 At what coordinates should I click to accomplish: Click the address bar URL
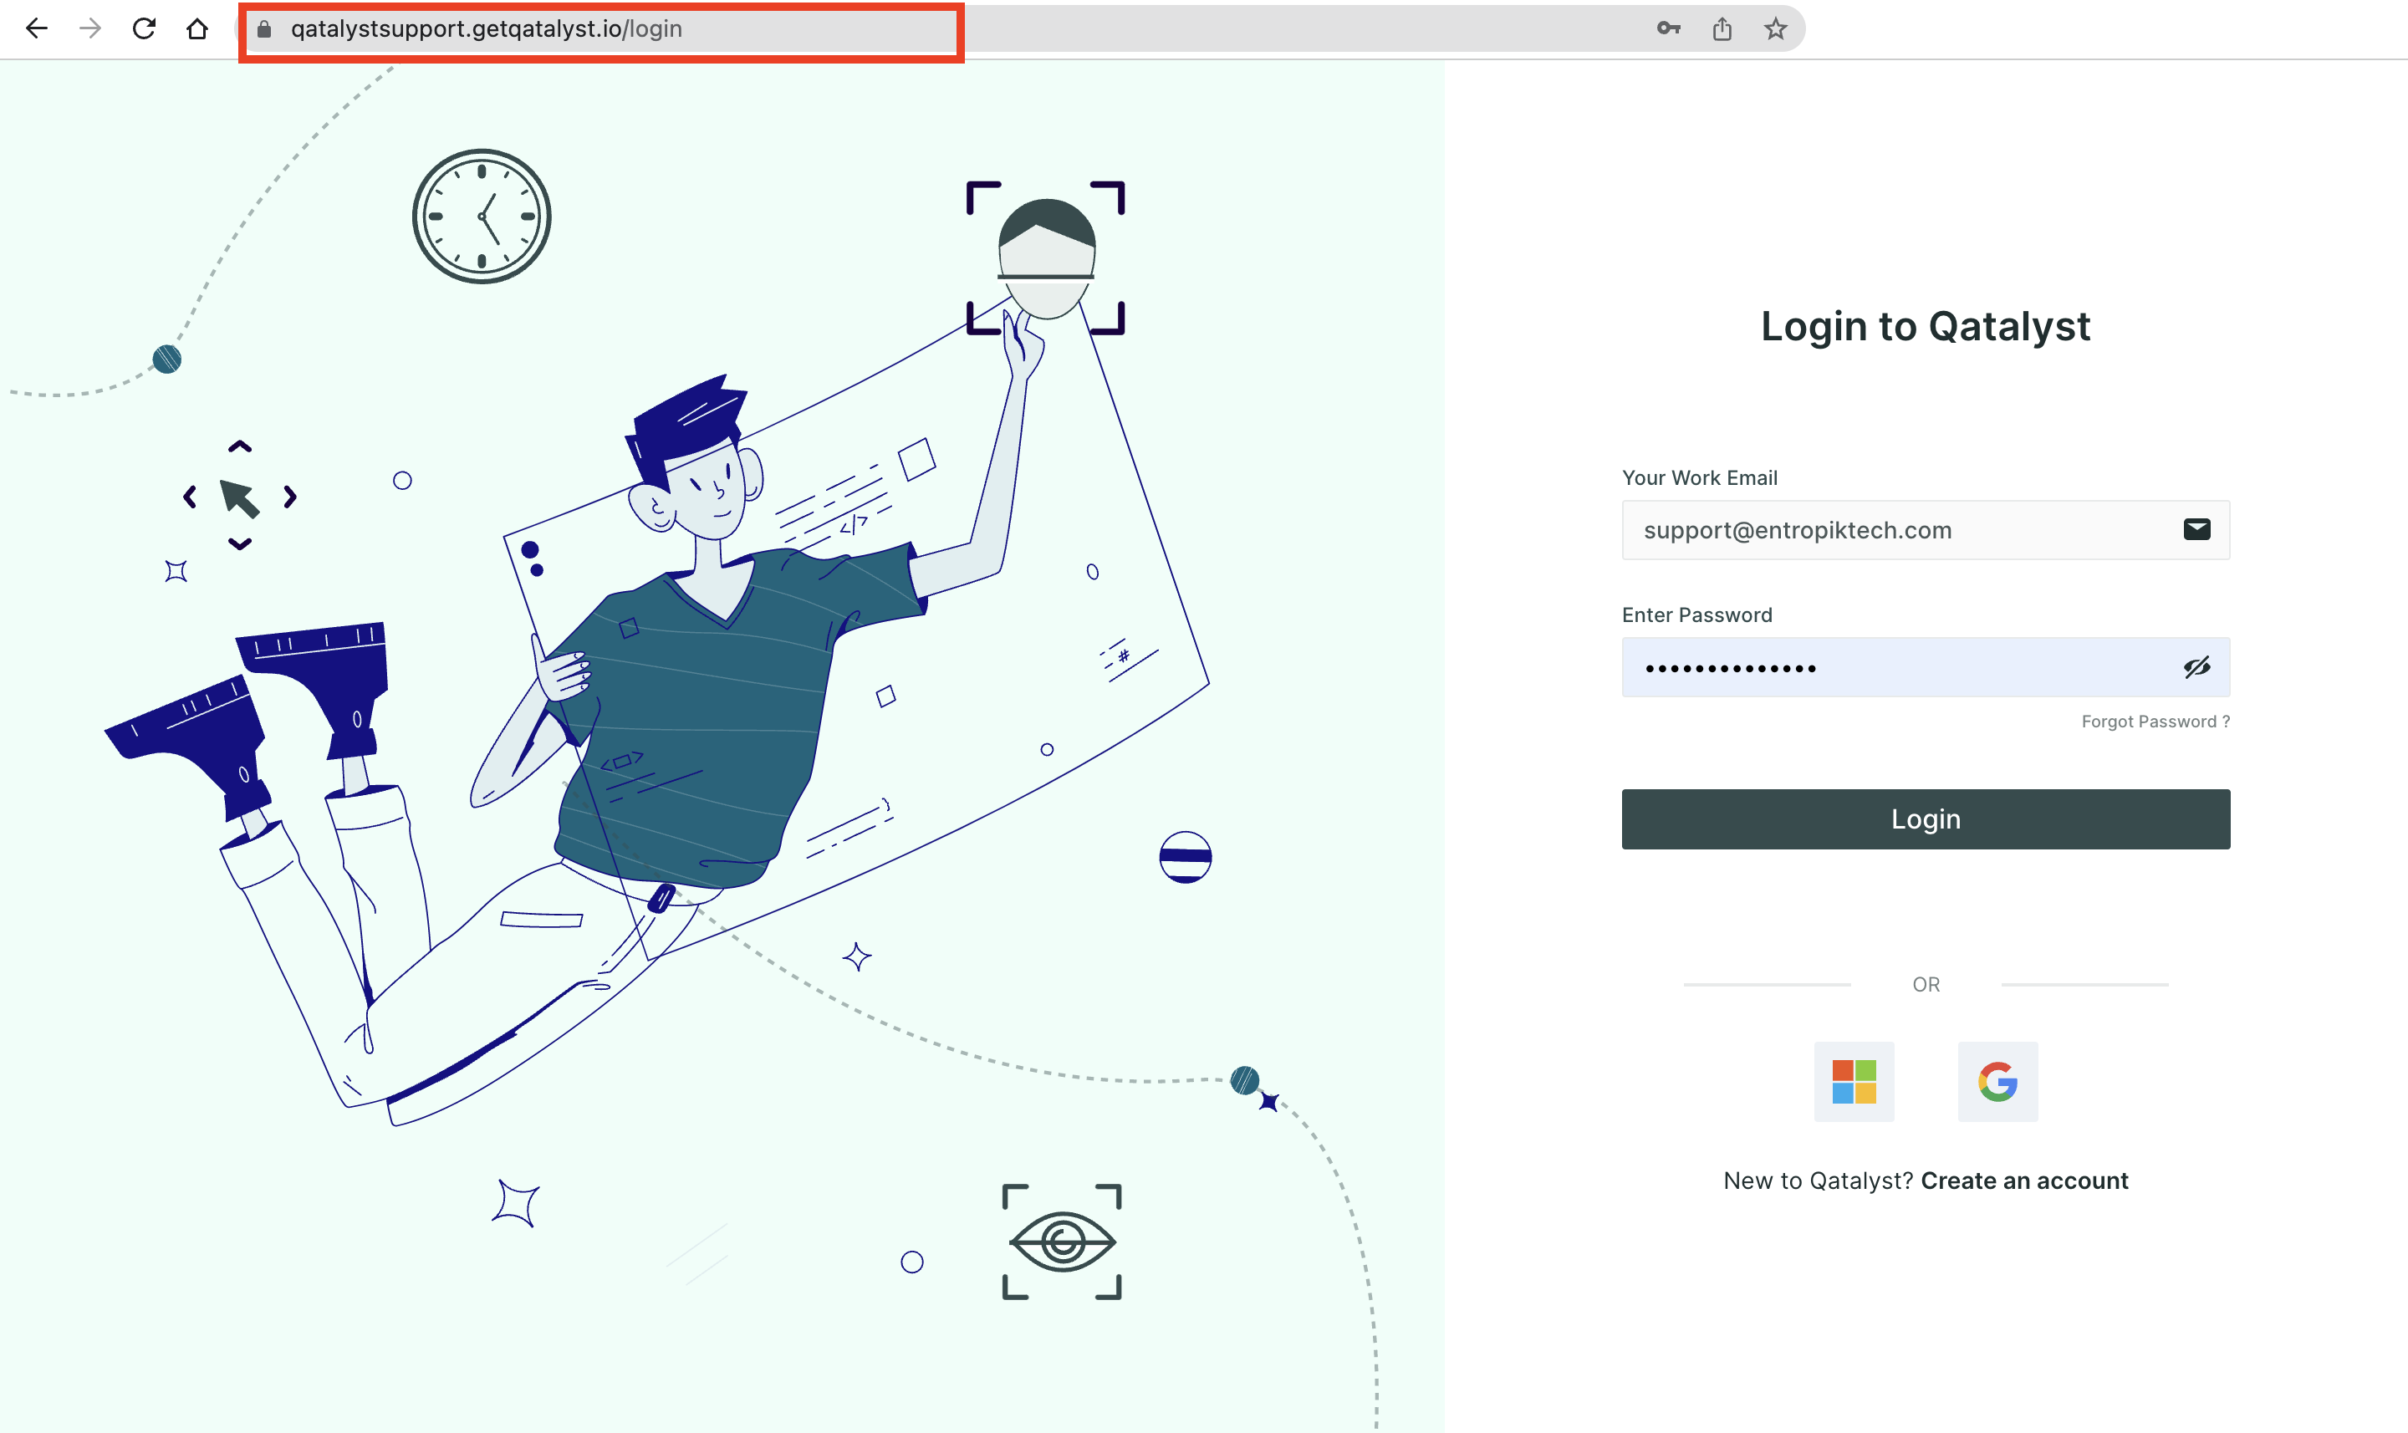click(x=487, y=29)
